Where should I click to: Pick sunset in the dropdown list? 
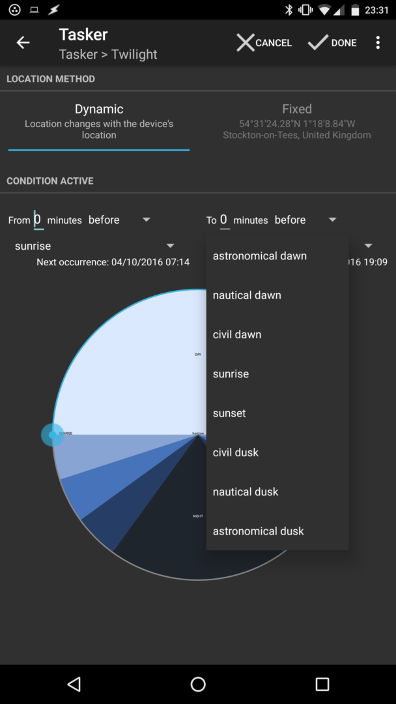pos(229,413)
